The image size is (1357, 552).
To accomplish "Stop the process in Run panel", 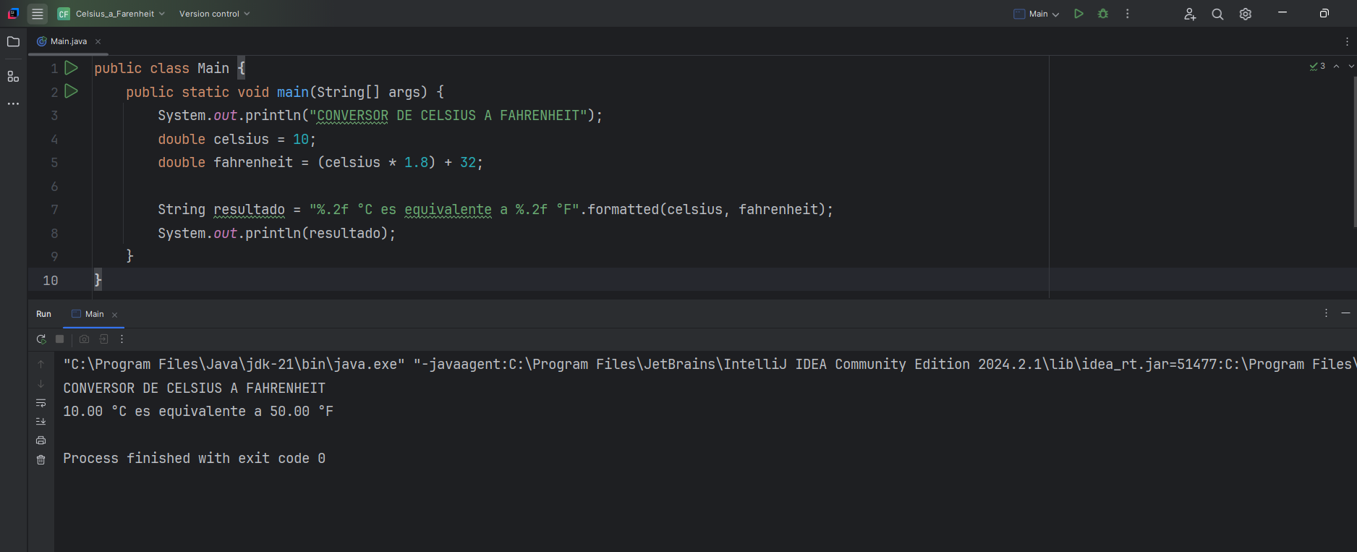I will coord(60,339).
